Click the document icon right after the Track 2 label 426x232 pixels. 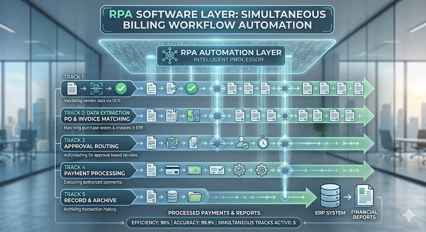point(151,115)
